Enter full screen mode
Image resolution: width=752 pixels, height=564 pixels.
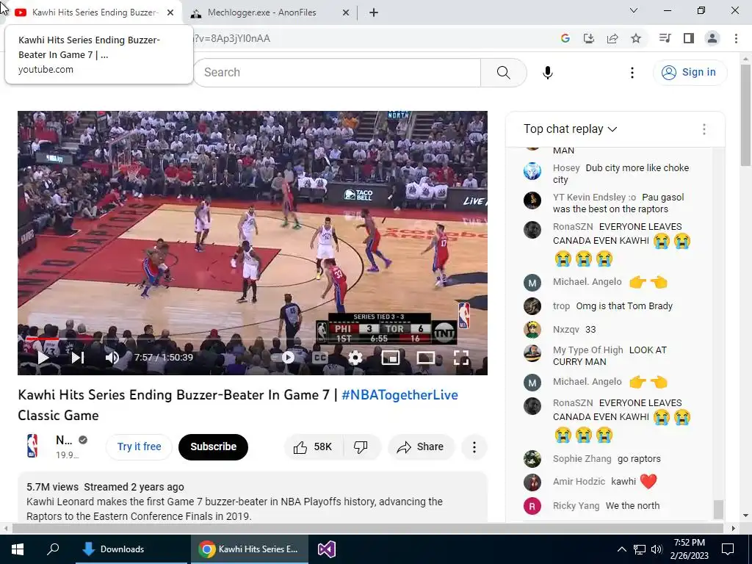[x=461, y=358]
